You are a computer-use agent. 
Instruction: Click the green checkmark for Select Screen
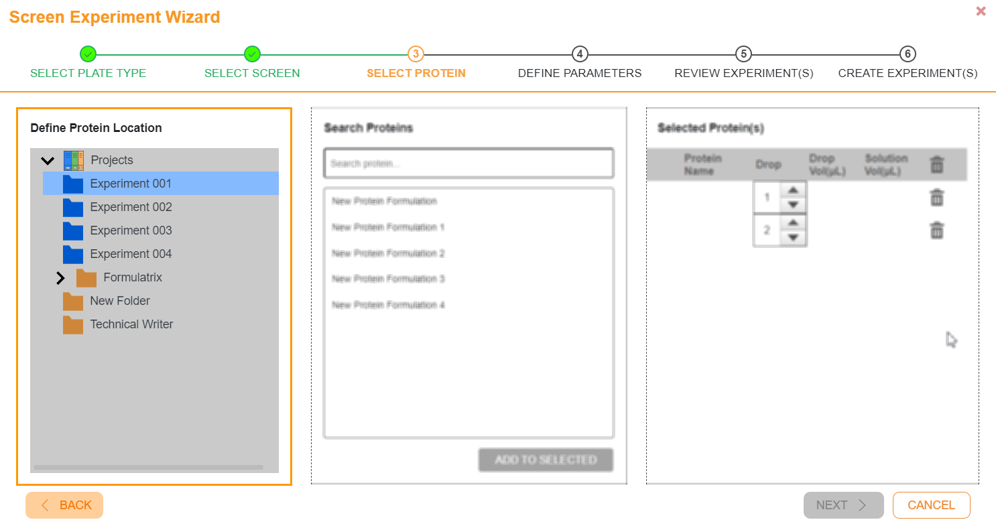click(x=252, y=54)
